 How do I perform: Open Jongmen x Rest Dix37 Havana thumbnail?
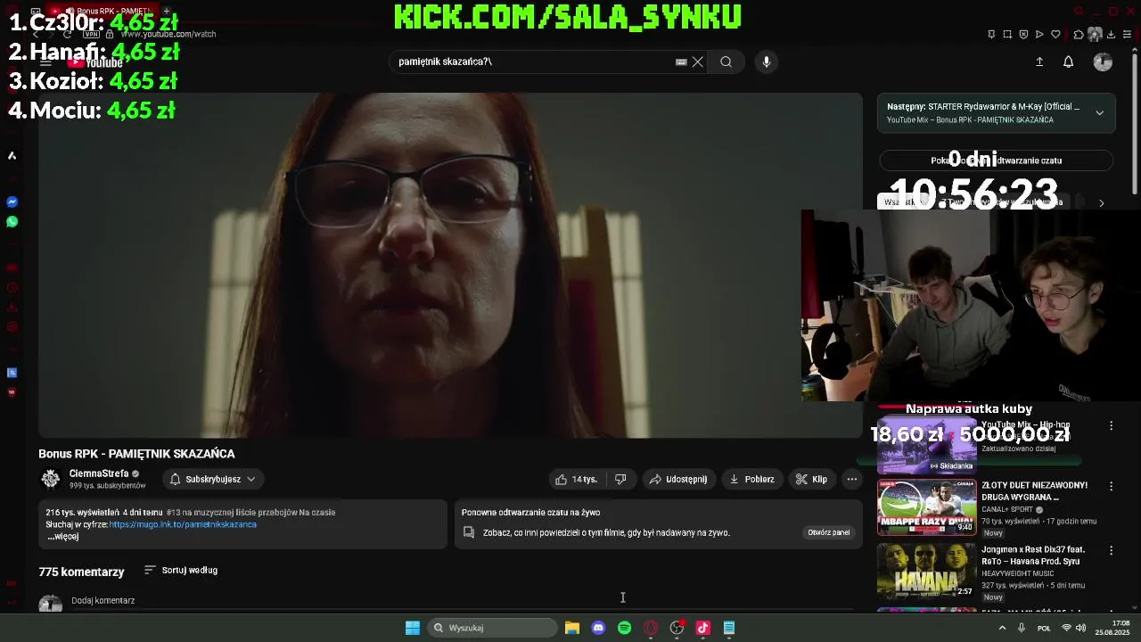click(x=926, y=571)
